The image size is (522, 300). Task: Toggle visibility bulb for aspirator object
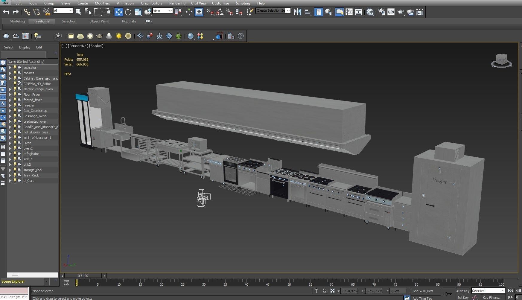tap(15, 68)
